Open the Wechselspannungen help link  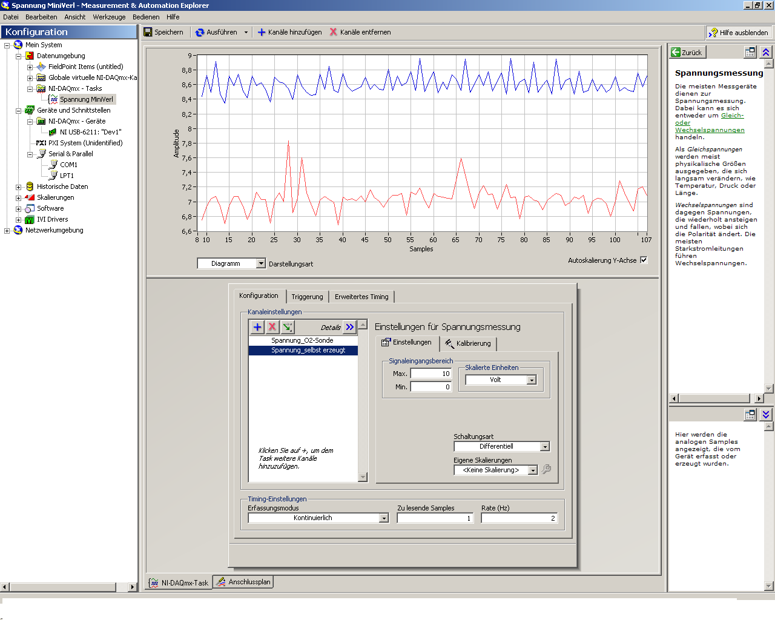tap(710, 130)
